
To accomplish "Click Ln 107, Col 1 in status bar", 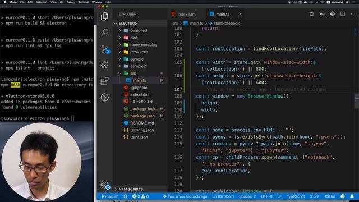I will (x=223, y=196).
